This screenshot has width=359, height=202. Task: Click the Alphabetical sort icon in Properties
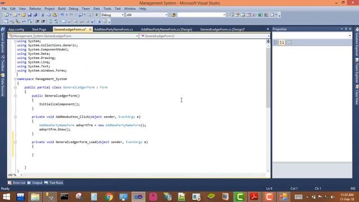(x=282, y=43)
